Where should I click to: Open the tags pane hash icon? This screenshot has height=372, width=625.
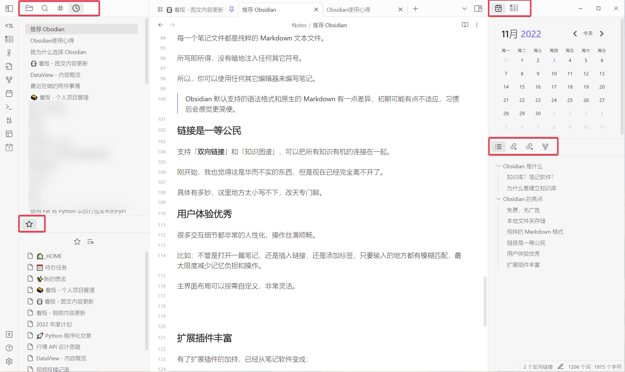pos(60,8)
